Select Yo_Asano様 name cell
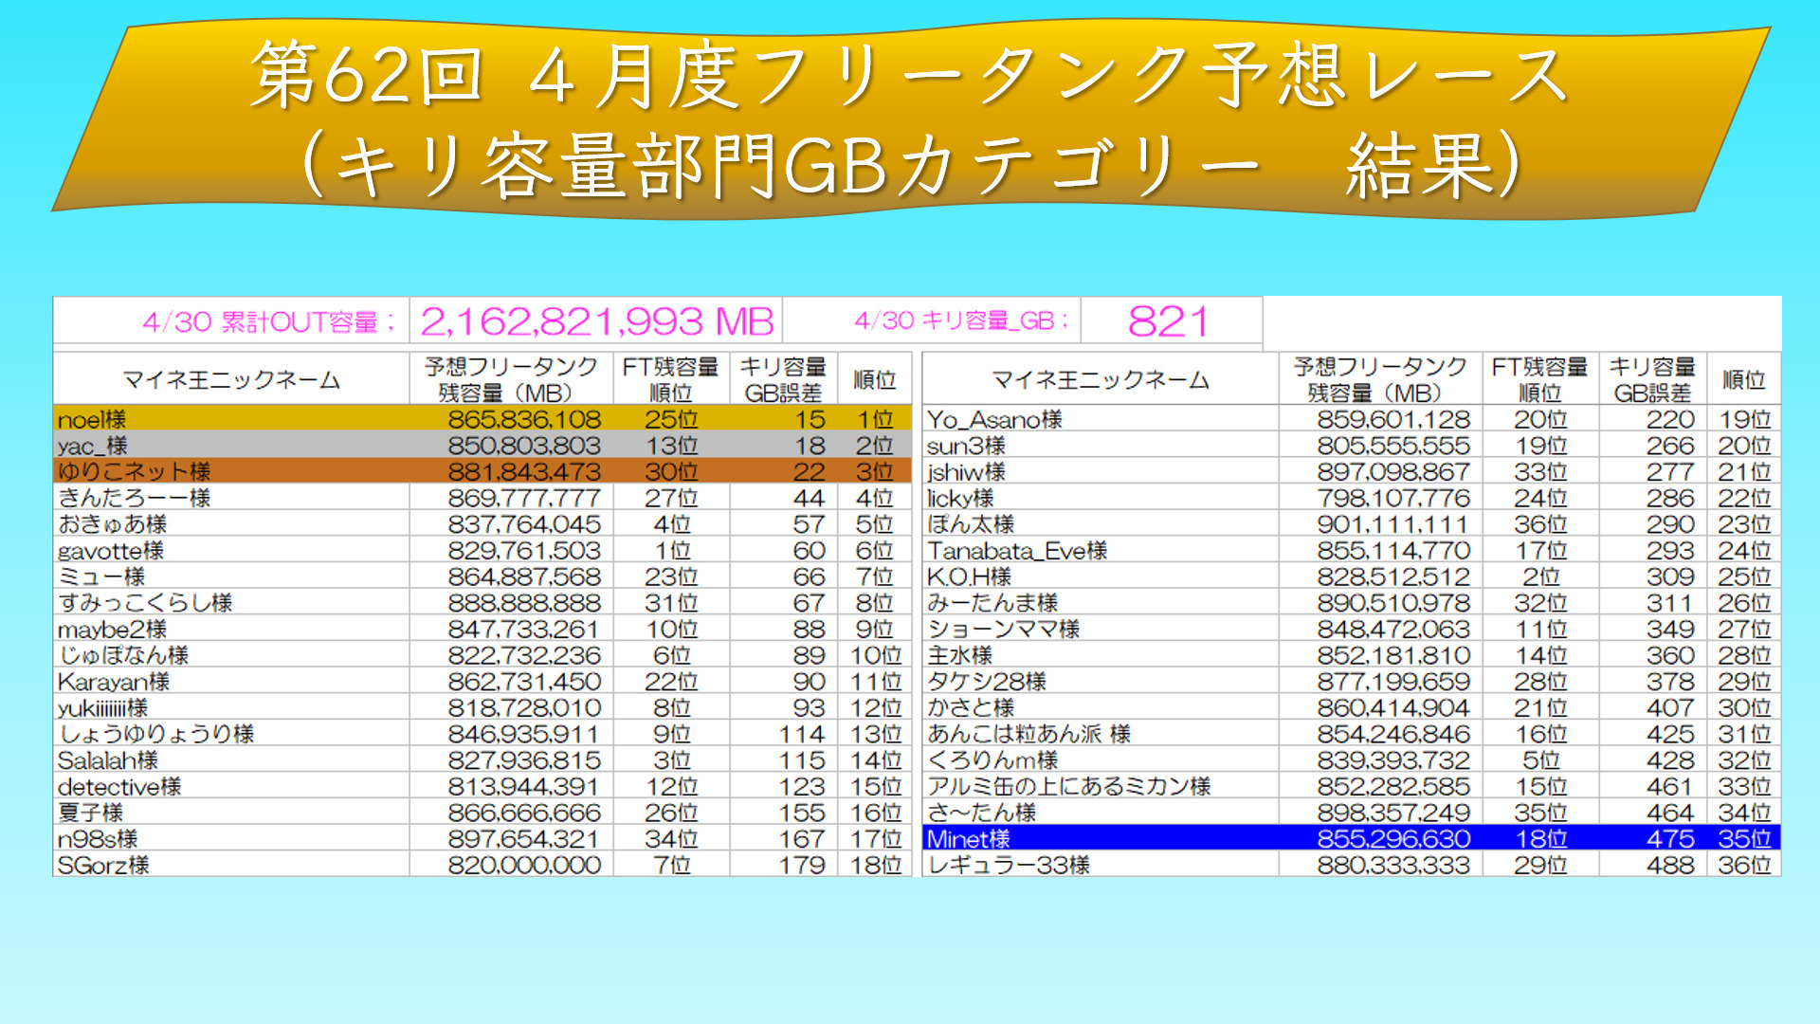 994,419
